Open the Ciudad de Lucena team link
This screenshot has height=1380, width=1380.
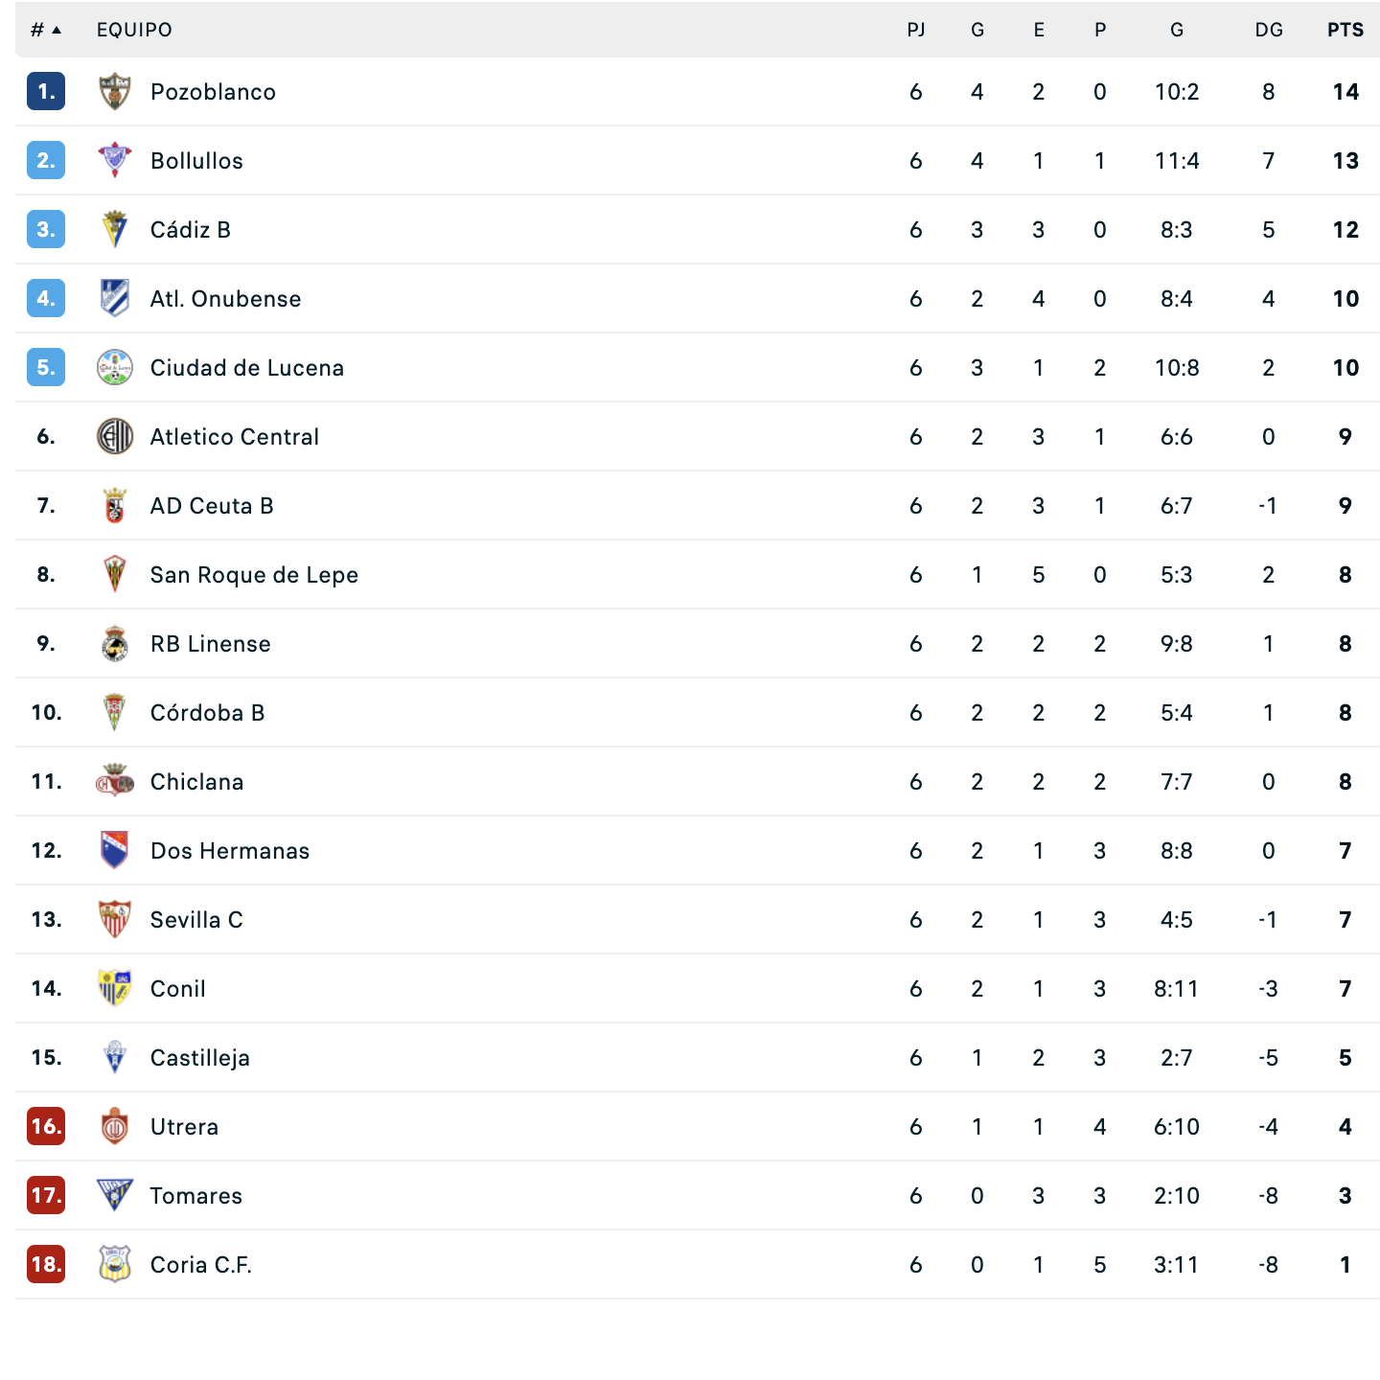(x=246, y=368)
